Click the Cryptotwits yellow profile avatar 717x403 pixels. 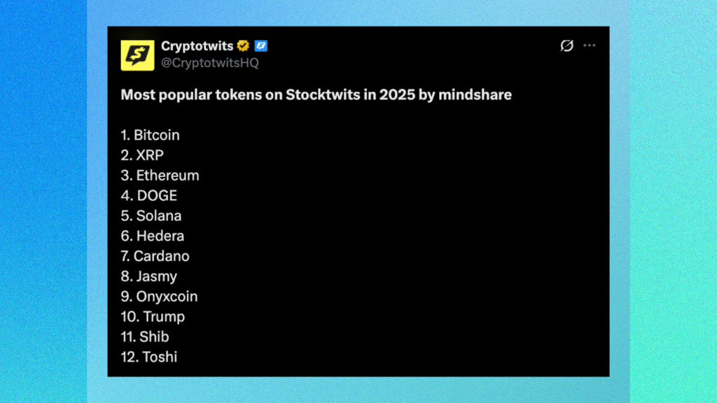137,55
